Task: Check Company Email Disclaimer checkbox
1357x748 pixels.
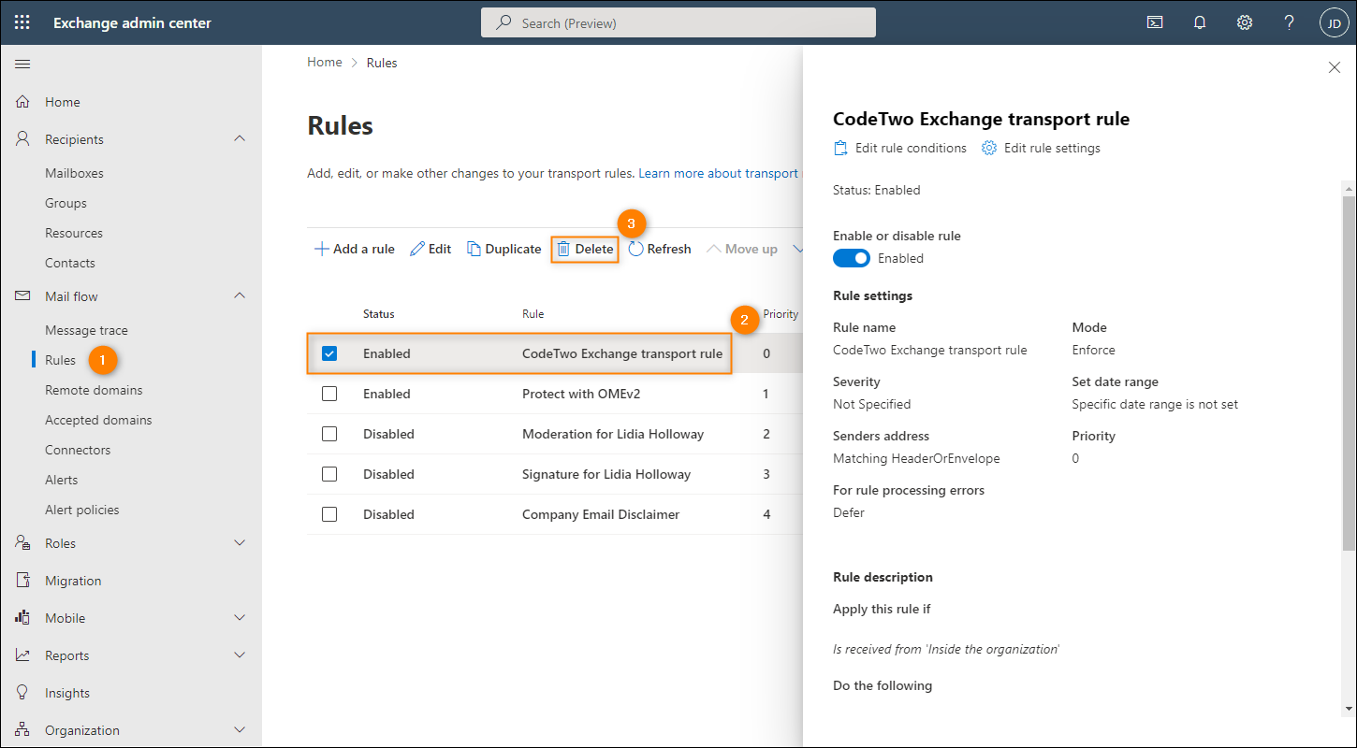Action: tap(329, 514)
